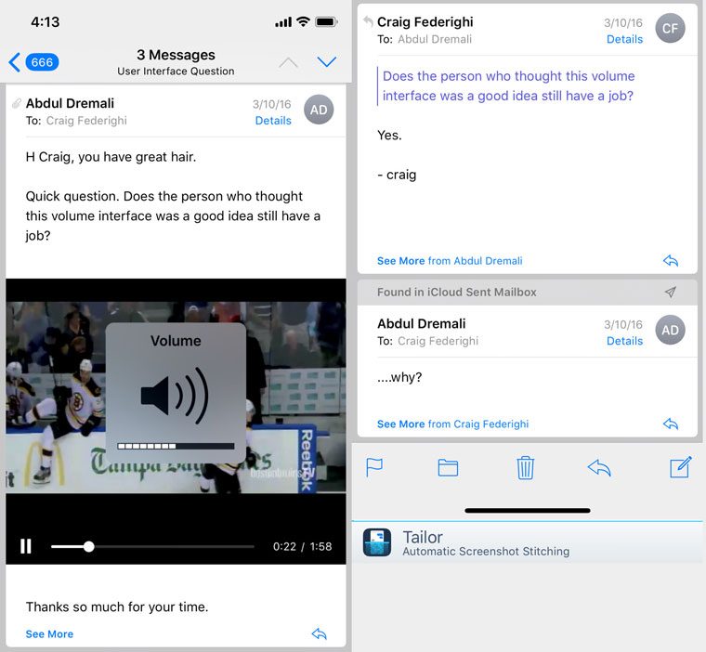Tap the home indicator bar
Viewport: 706px width, 652px height.
(528, 511)
